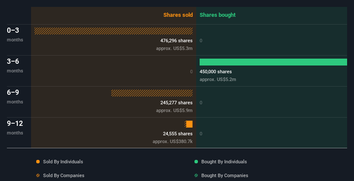
Task: Select the Sold By Companies hatched legend icon
Action: tap(38, 175)
